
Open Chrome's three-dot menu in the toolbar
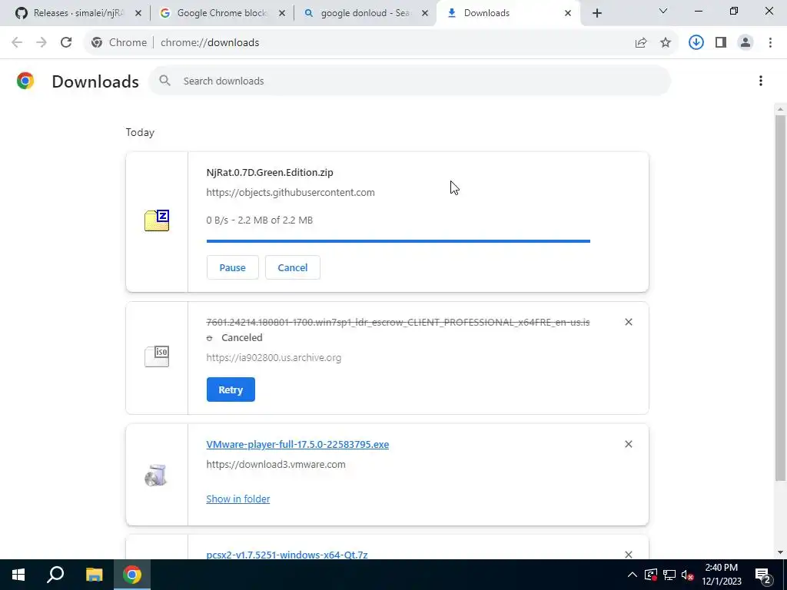coord(770,43)
